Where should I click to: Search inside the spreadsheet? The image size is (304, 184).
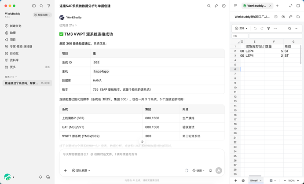289,28
